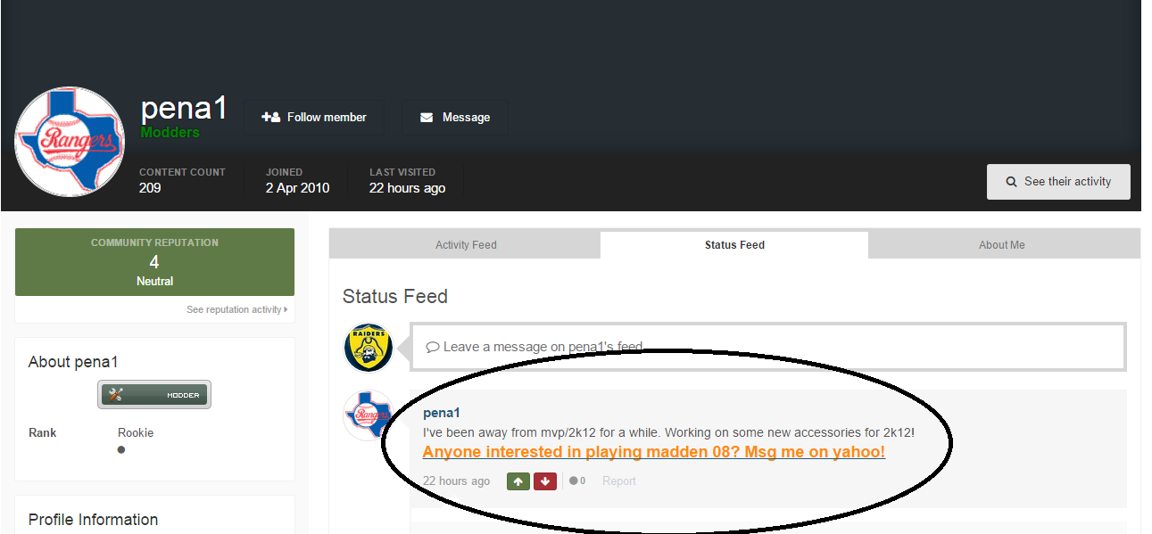Click Joined date 2 Apr 2010
1152x534 pixels.
[x=297, y=188]
